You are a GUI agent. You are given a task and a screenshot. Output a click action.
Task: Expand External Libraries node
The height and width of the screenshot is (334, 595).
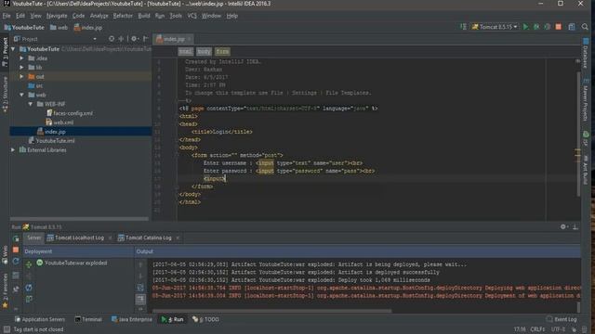(x=13, y=150)
